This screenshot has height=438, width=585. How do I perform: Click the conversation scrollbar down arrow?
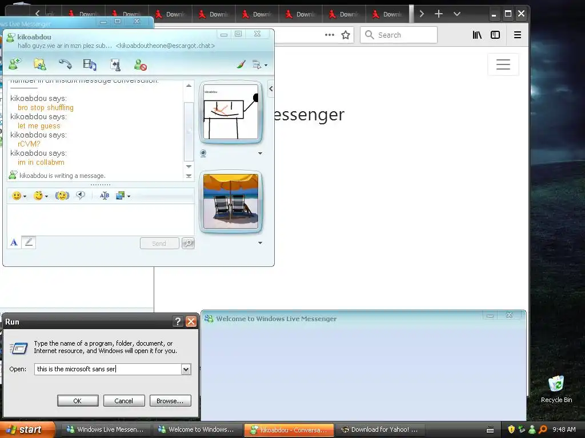point(189,167)
